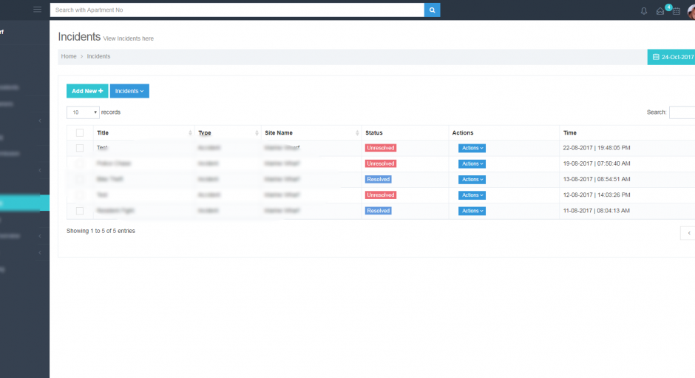Click Resolved status badge on 11-08-2017 row
The width and height of the screenshot is (695, 378).
[x=378, y=211]
